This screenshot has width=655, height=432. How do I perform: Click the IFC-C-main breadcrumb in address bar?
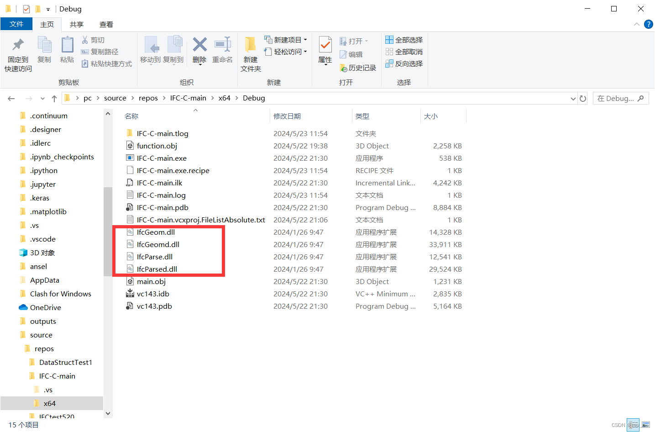pyautogui.click(x=188, y=98)
